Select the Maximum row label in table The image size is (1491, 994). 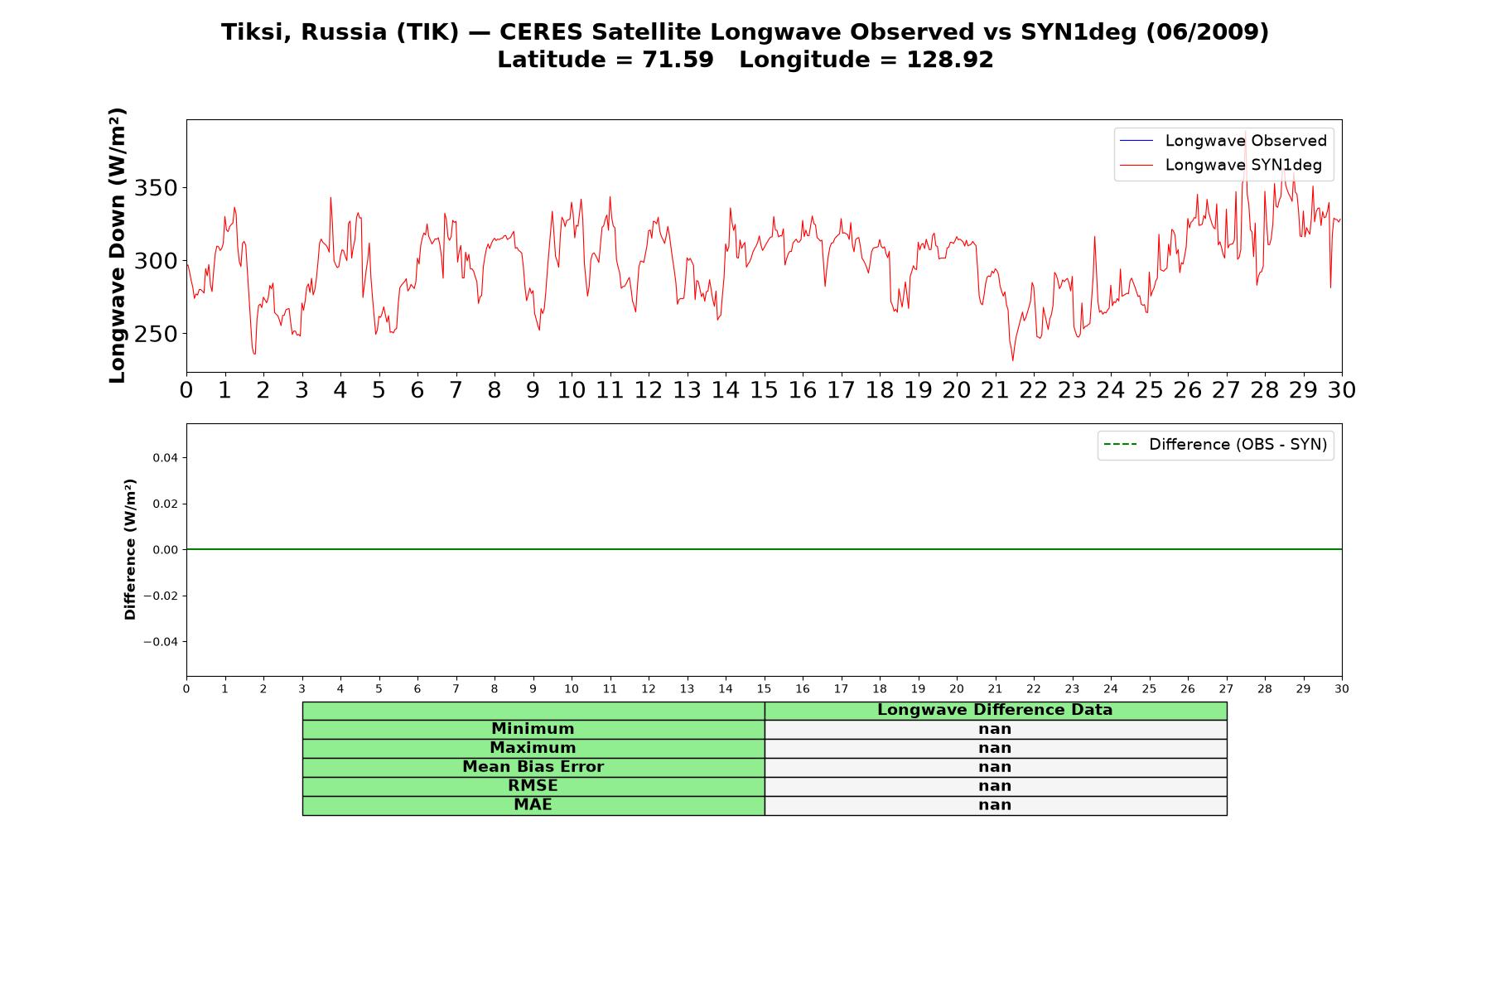(533, 748)
